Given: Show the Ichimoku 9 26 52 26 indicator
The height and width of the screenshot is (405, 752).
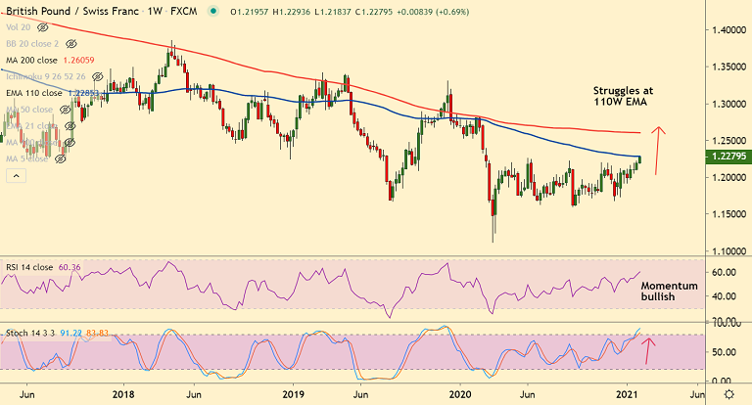Looking at the screenshot, I should point(97,76).
